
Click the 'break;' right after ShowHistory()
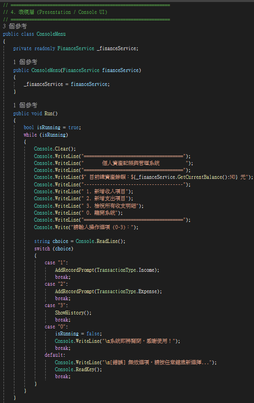[x=63, y=320]
